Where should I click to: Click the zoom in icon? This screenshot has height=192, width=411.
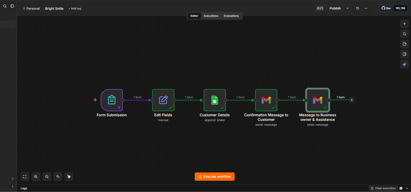(36, 177)
